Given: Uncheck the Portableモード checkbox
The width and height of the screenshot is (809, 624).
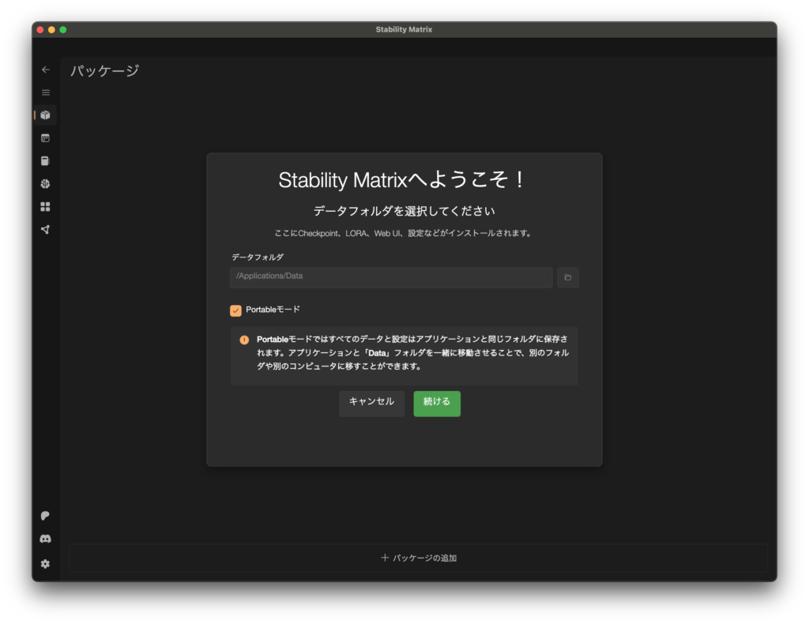Looking at the screenshot, I should pyautogui.click(x=235, y=310).
